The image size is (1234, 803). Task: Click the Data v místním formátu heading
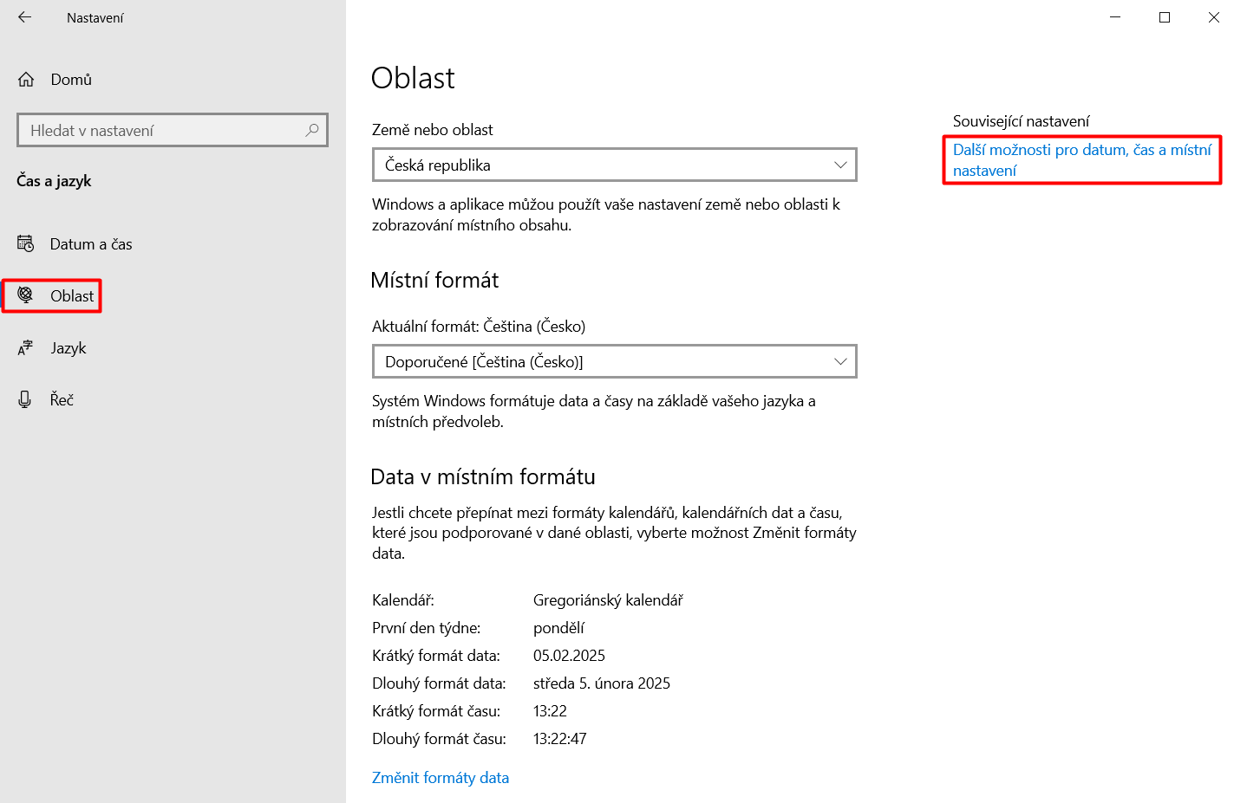pyautogui.click(x=483, y=476)
